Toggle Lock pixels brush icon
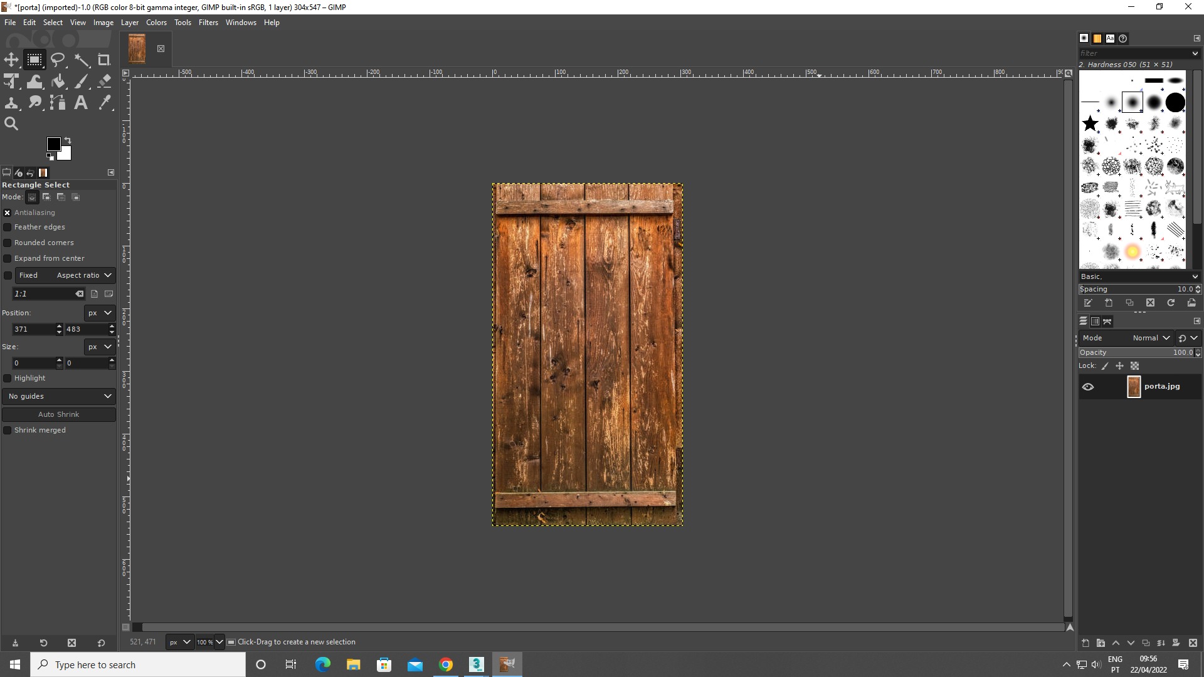The image size is (1204, 677). pyautogui.click(x=1105, y=366)
